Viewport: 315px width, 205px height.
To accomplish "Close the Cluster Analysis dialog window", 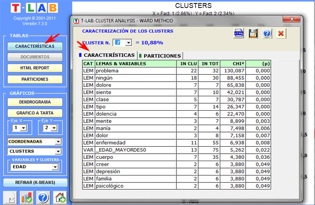I will (x=292, y=19).
